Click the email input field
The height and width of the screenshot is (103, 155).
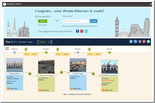75,21
